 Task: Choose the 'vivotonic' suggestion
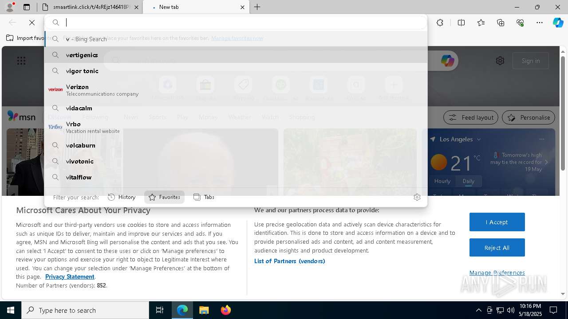pyautogui.click(x=236, y=161)
